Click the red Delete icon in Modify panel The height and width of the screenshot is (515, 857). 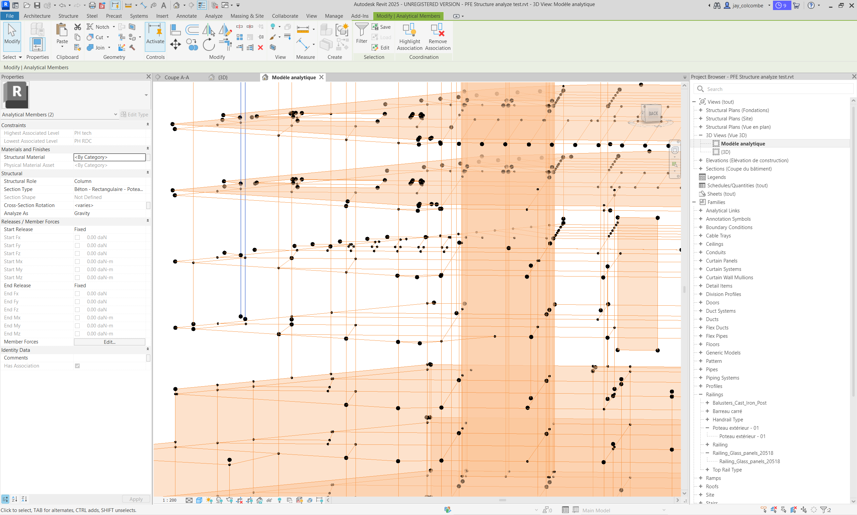pos(261,48)
